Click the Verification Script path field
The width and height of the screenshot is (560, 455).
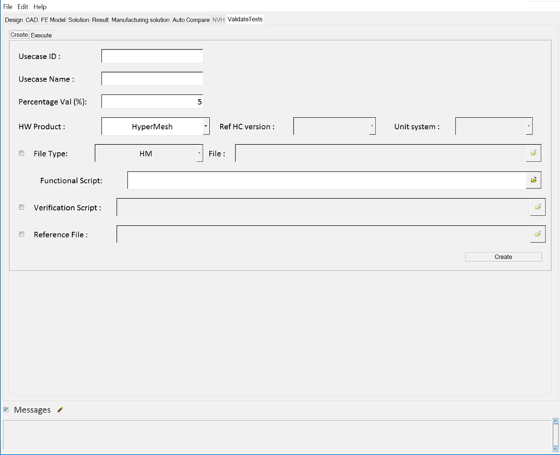pyautogui.click(x=324, y=207)
